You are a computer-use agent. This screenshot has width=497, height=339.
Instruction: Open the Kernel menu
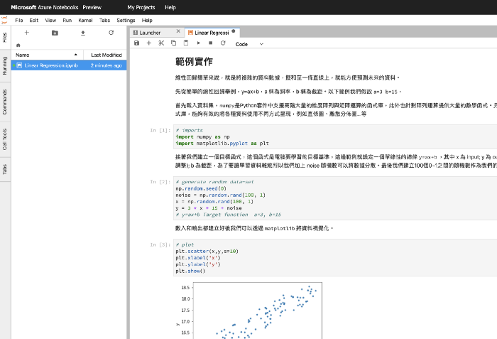84,21
